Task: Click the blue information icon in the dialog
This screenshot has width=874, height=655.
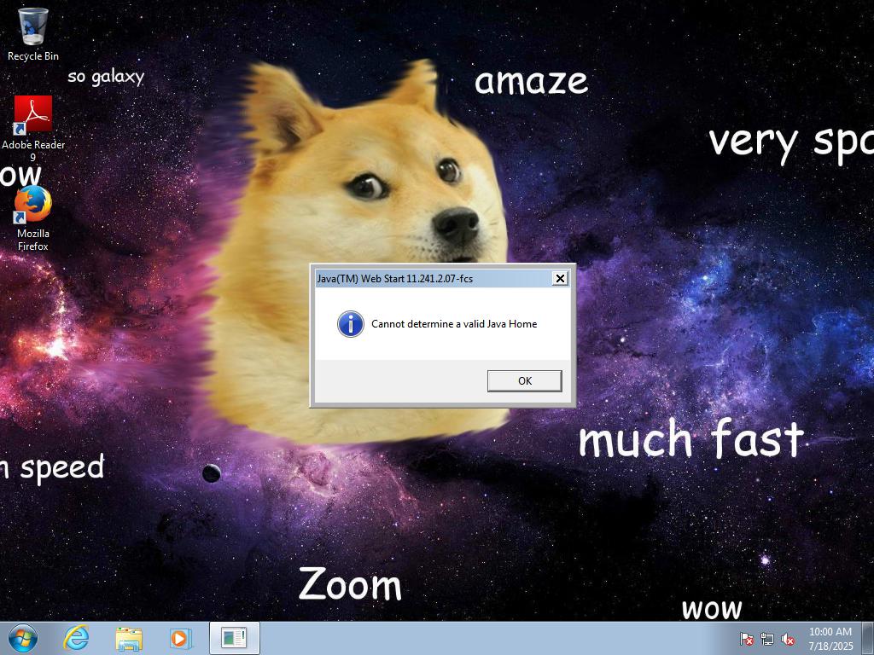Action: point(351,324)
